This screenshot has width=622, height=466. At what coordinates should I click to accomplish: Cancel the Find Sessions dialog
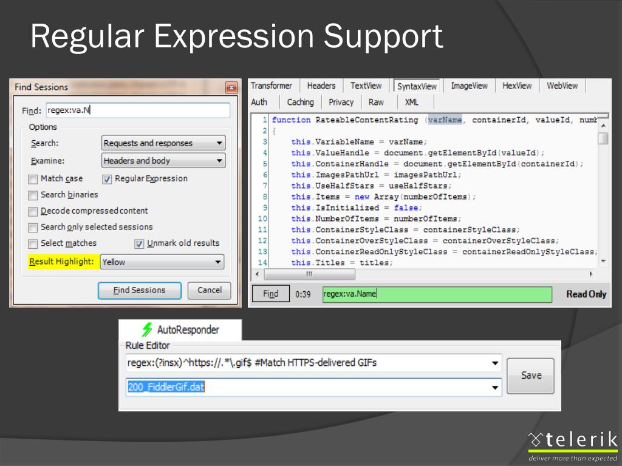click(209, 291)
